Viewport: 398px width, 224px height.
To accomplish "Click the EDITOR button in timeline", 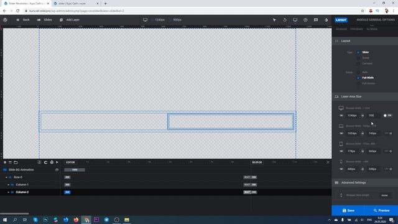I will click(x=70, y=162).
